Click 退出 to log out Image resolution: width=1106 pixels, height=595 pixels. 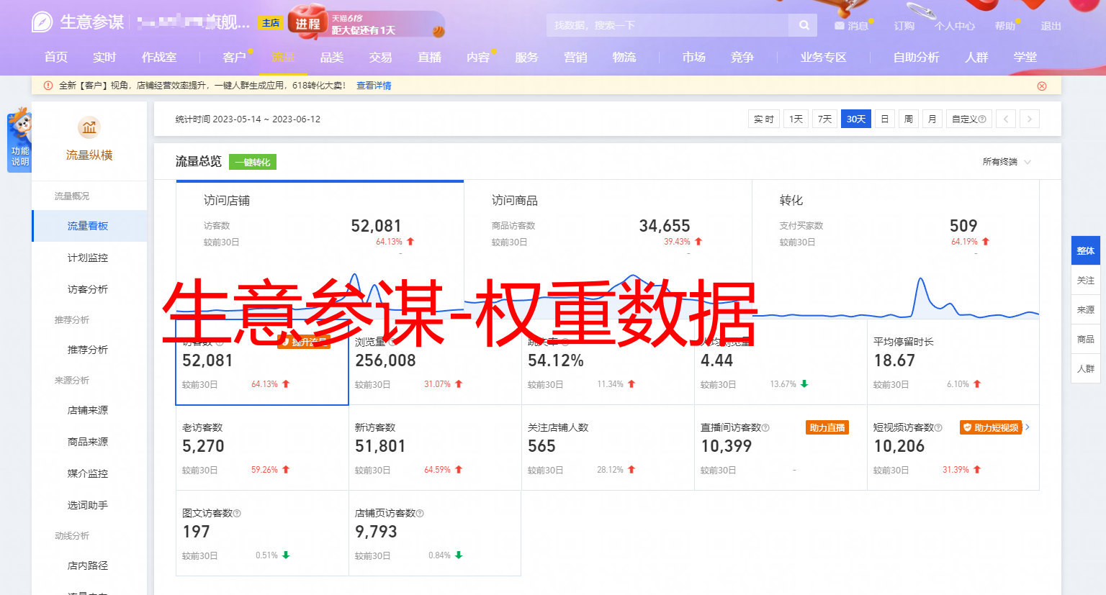click(1051, 26)
